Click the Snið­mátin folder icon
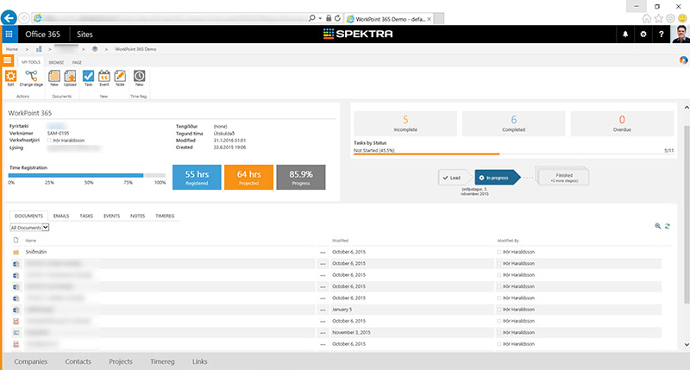 pos(16,252)
